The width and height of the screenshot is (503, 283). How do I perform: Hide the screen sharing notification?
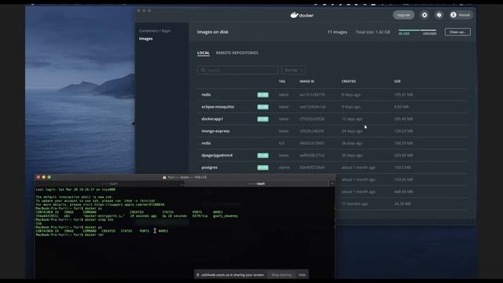(x=302, y=275)
